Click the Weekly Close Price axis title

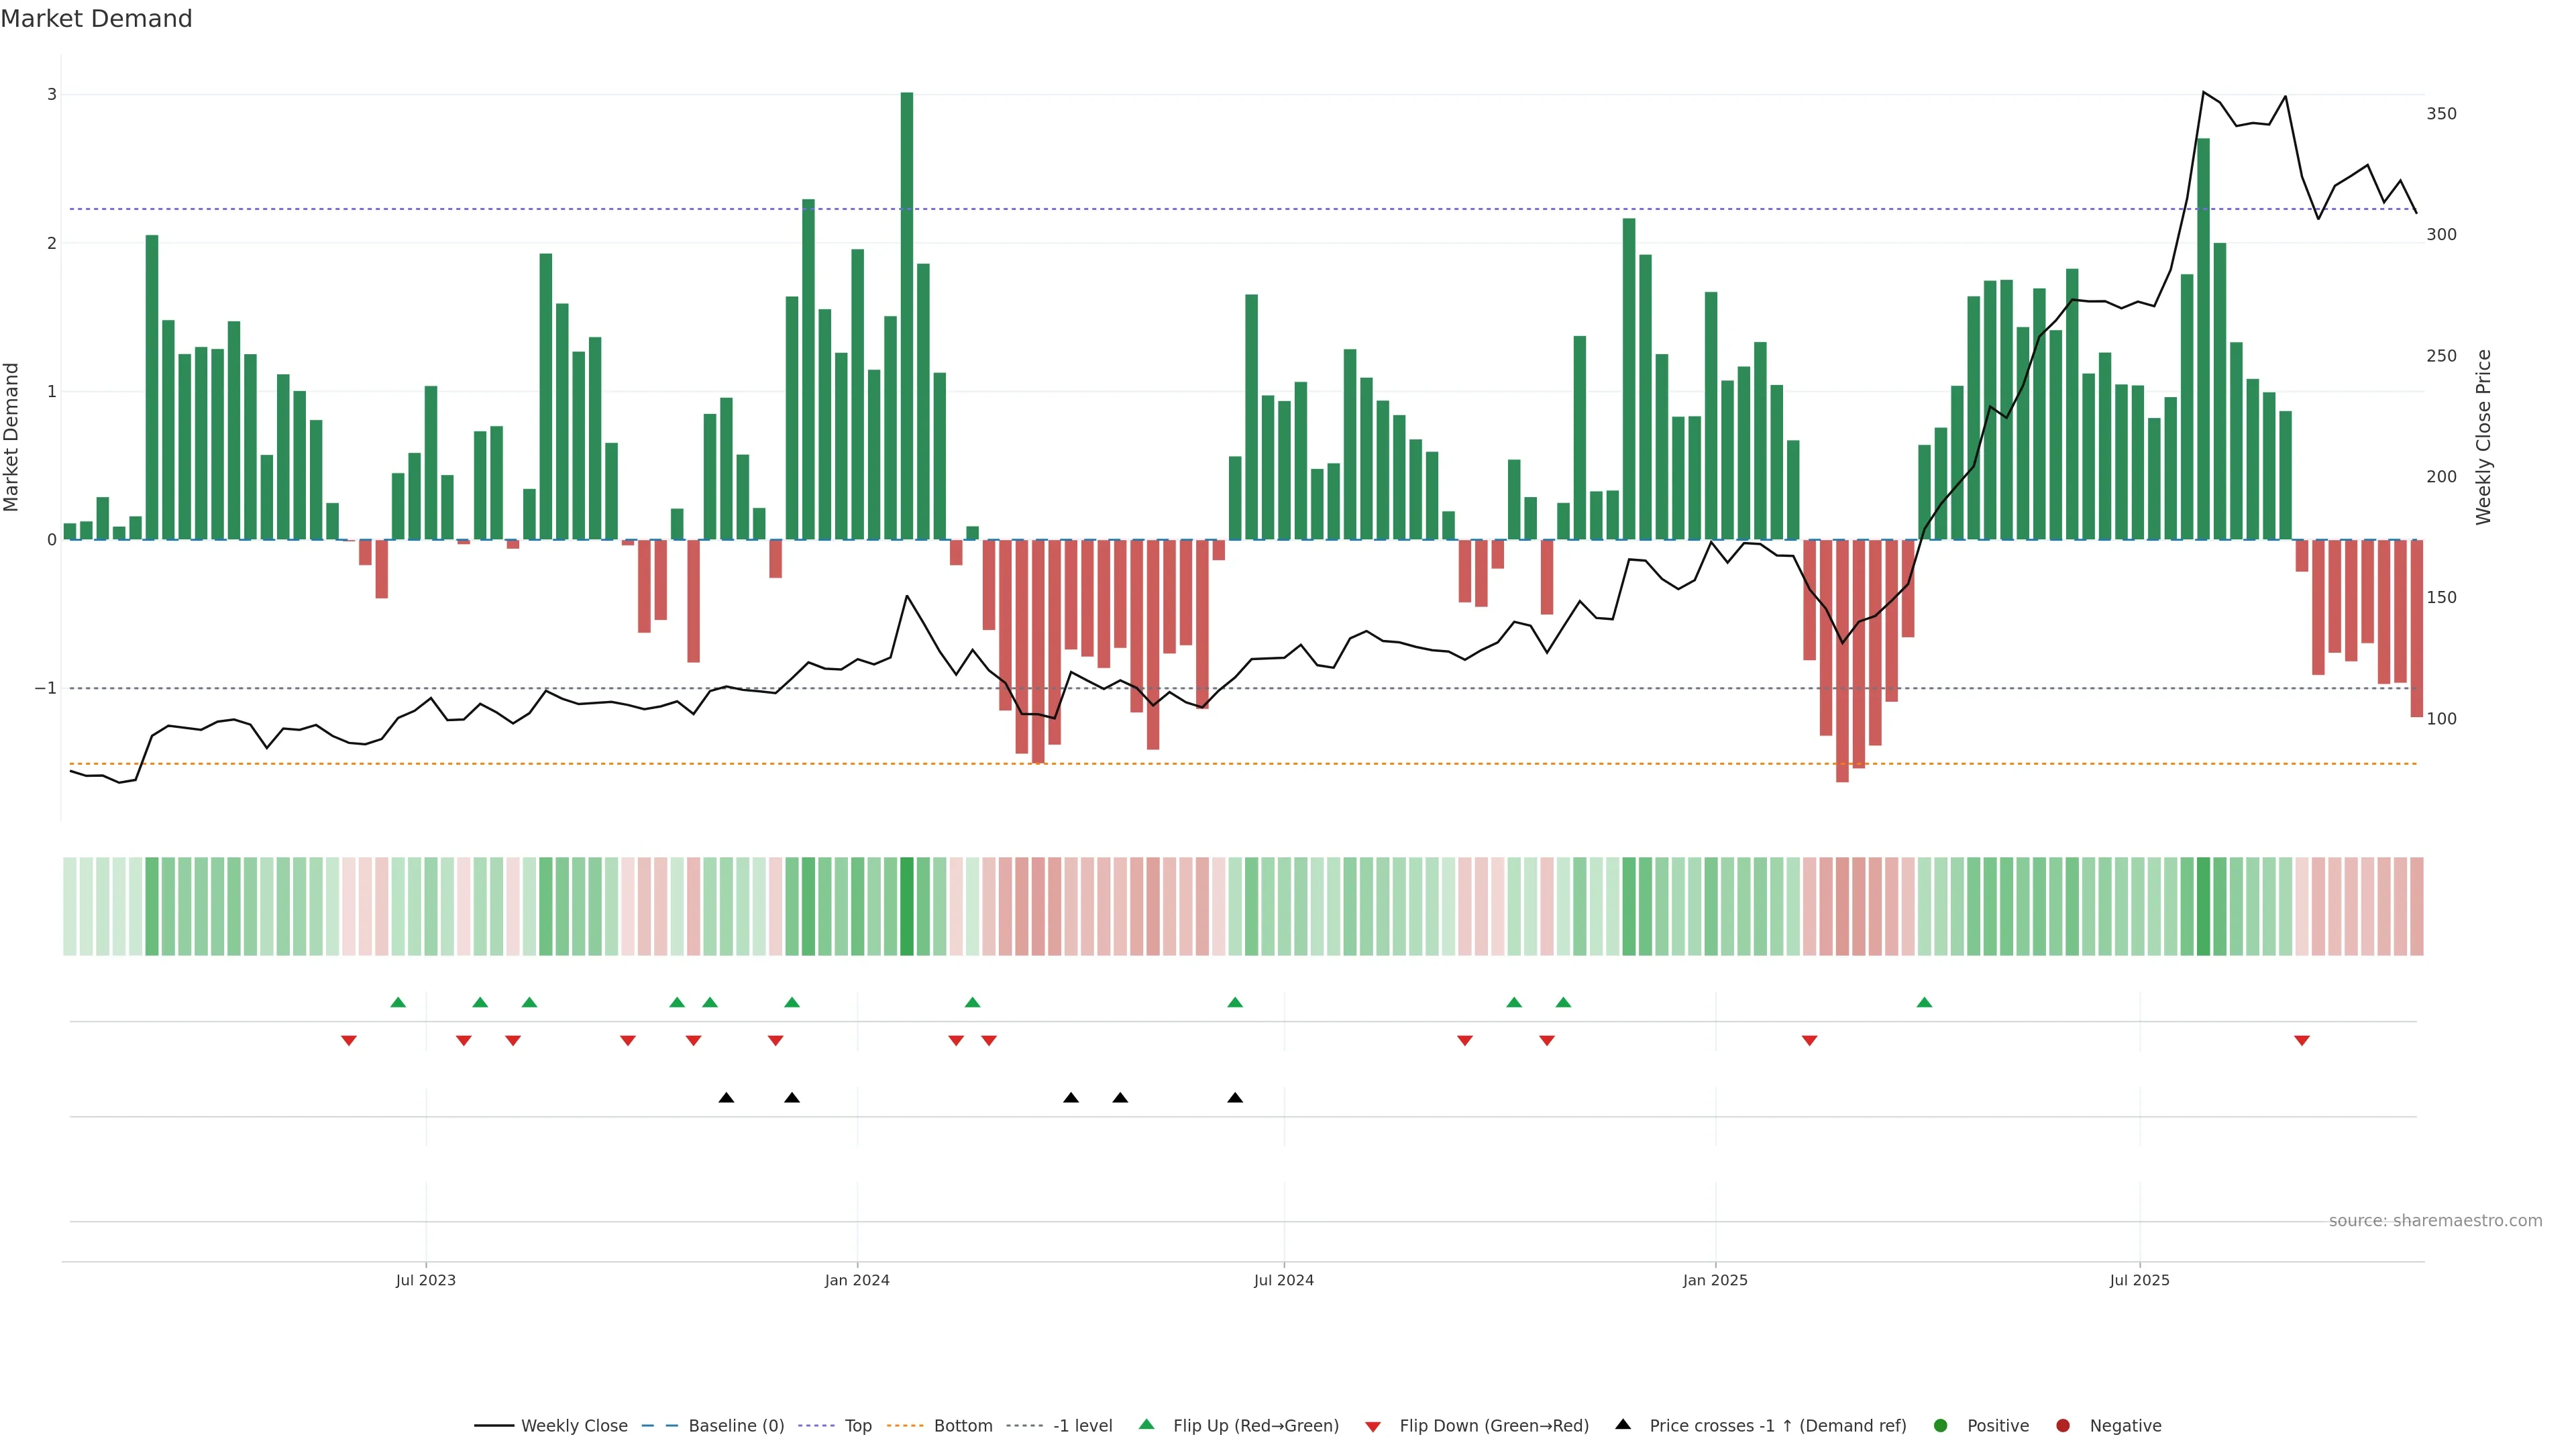point(2484,437)
